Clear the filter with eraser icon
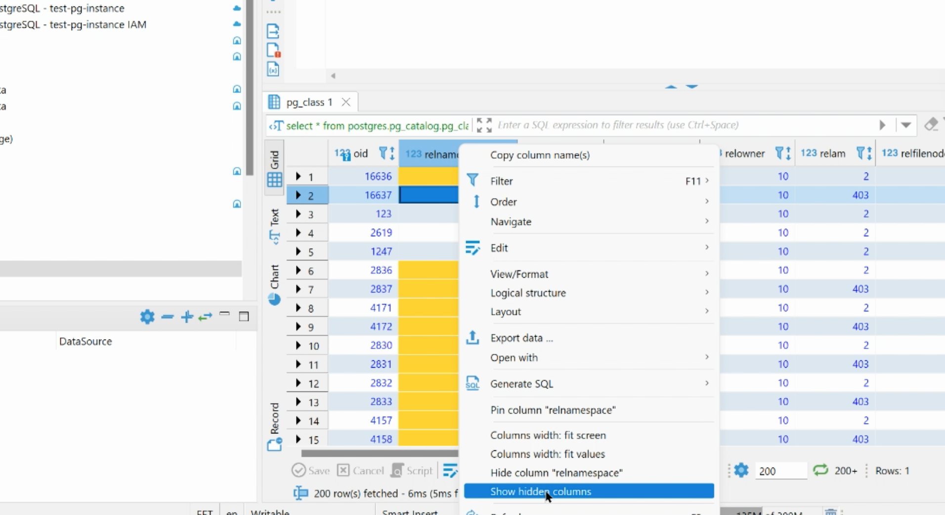 [931, 125]
